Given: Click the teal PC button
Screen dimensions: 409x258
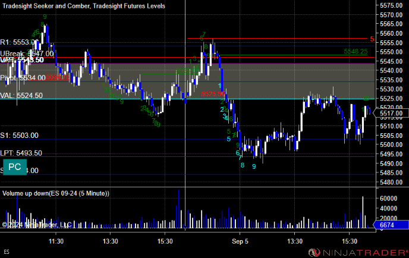Looking at the screenshot, I should pyautogui.click(x=15, y=167).
